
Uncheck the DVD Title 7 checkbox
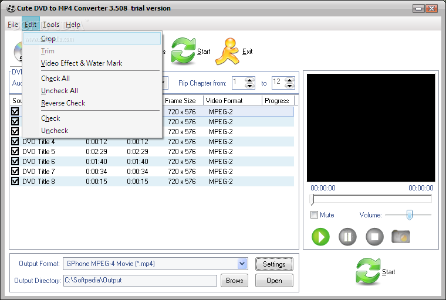[15, 171]
